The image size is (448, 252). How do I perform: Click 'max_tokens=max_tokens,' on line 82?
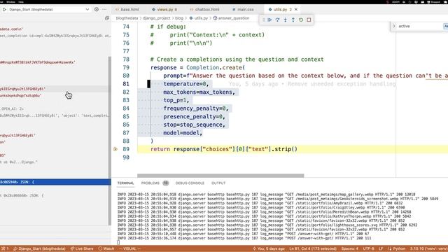pos(199,92)
